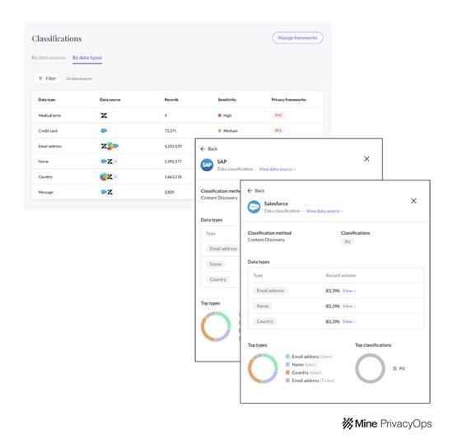View Email address records in Salesforce panel

click(348, 291)
